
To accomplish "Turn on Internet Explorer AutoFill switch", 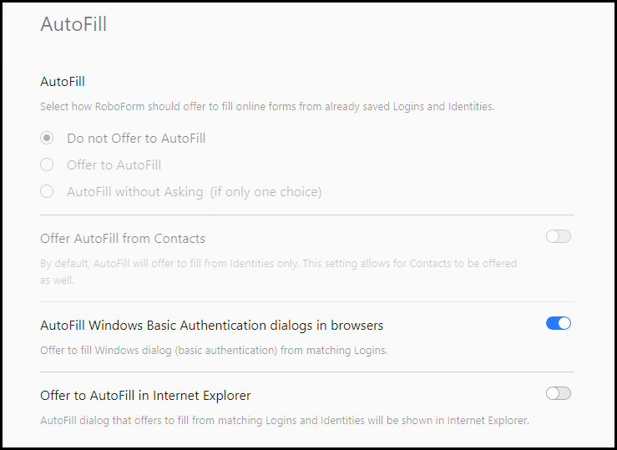I will (558, 393).
